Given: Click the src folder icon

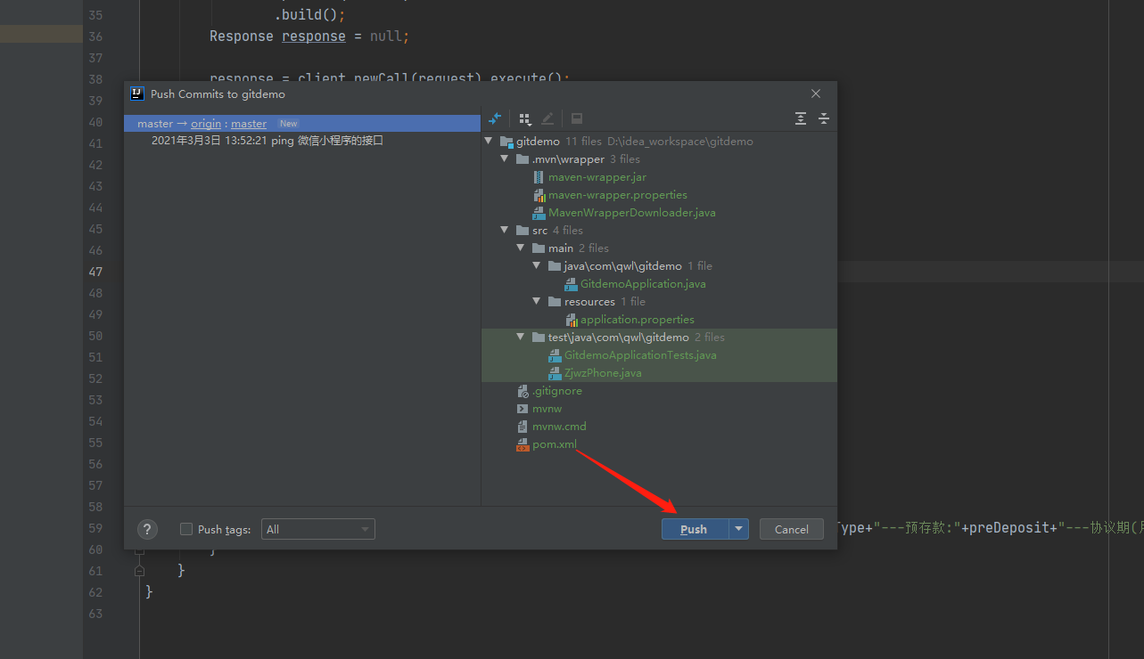Looking at the screenshot, I should coord(523,231).
